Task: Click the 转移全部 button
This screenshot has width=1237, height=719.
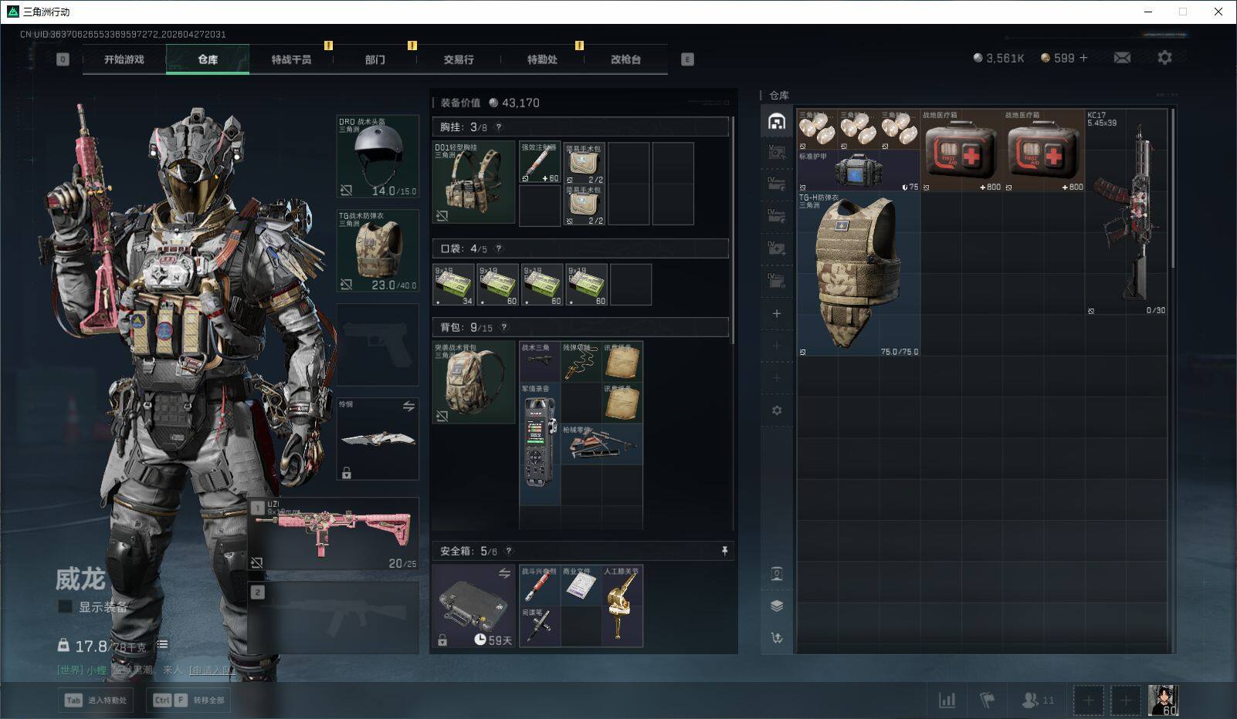Action: [188, 700]
